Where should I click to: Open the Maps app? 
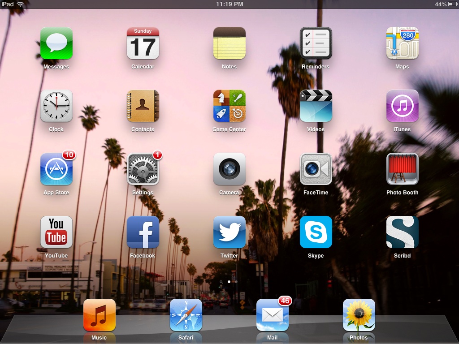pyautogui.click(x=403, y=43)
